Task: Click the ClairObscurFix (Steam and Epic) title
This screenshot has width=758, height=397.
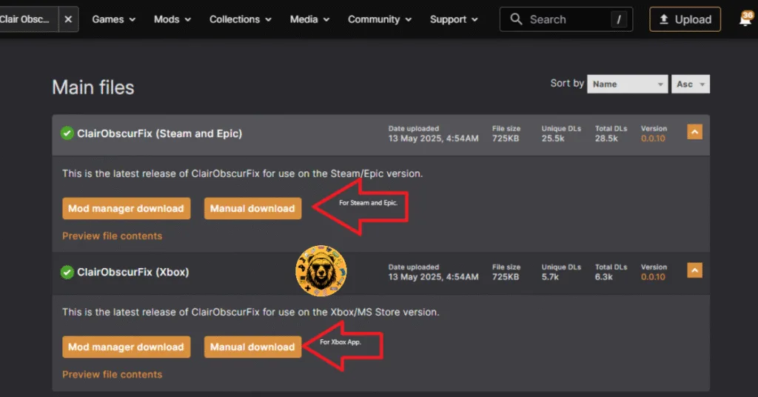Action: (160, 133)
